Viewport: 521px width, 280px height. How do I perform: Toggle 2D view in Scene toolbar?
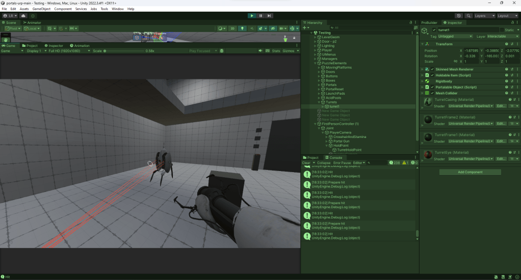tap(232, 29)
